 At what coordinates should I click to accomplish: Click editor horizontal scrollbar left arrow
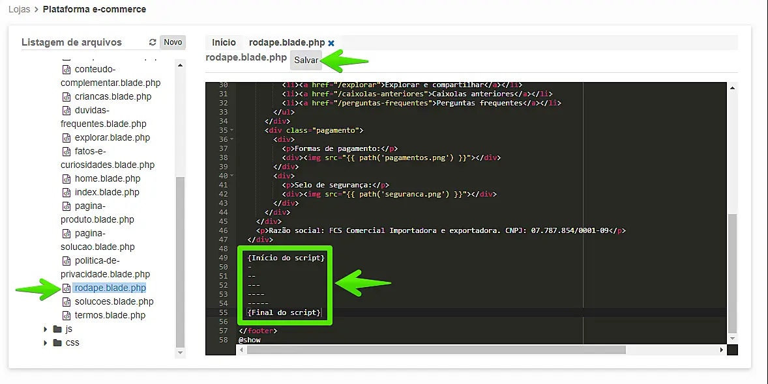click(241, 350)
